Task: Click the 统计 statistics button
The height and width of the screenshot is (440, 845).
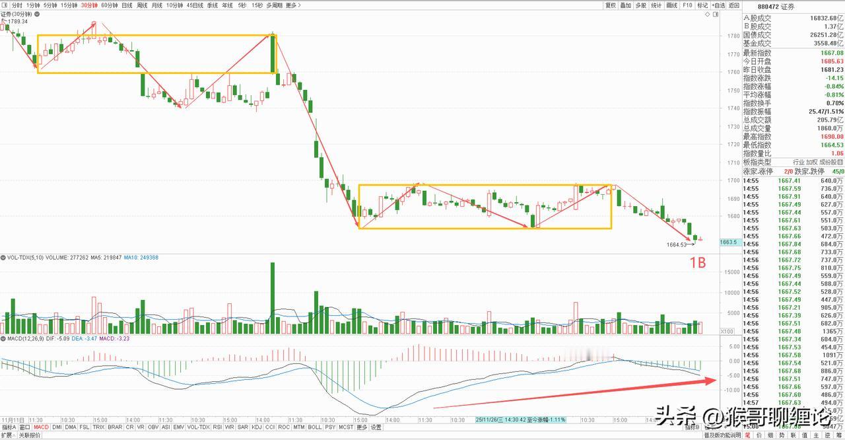Action: click(656, 5)
